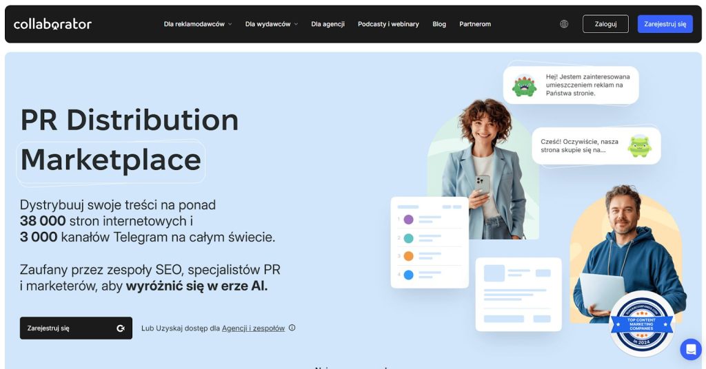Follow the Agencji i zespołów link
The image size is (706, 369).
point(253,328)
